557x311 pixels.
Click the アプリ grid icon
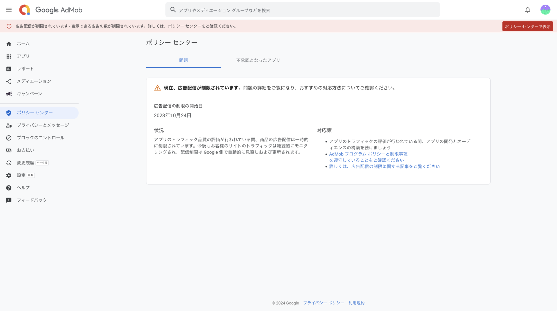click(x=9, y=56)
